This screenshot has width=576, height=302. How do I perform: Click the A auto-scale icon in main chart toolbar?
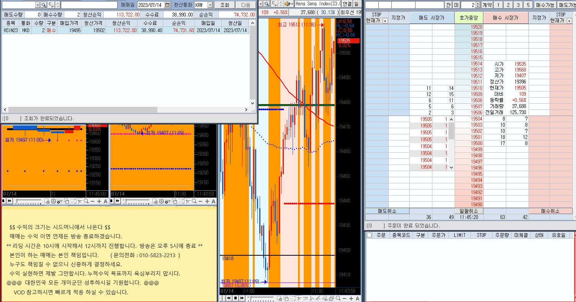tap(357, 298)
